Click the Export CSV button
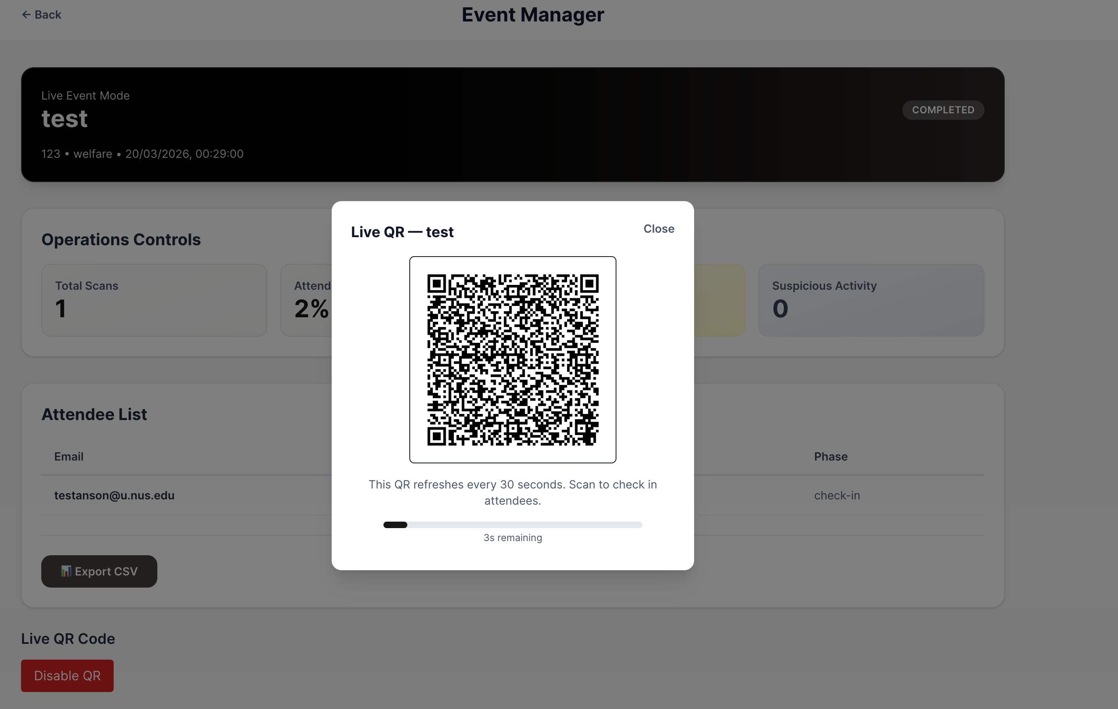 click(99, 571)
